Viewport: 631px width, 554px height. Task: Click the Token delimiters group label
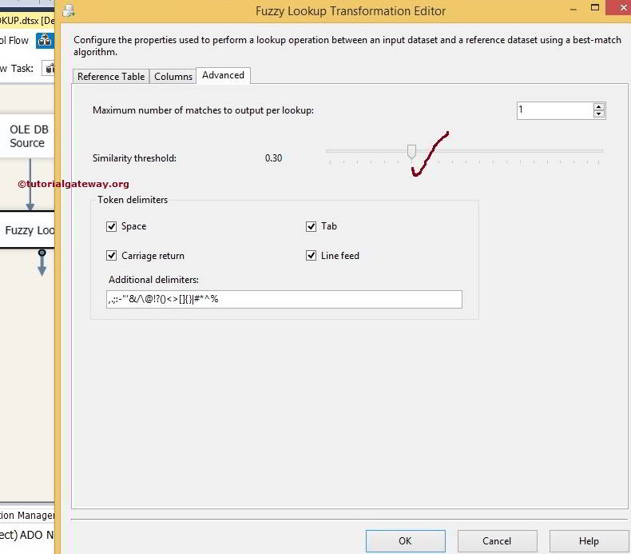click(x=133, y=200)
